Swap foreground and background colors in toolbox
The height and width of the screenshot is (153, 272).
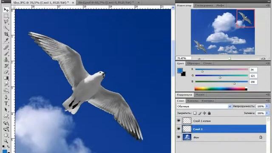8,147
